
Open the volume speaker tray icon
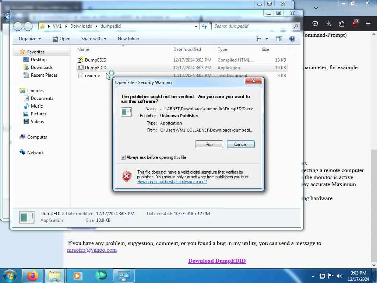pyautogui.click(x=339, y=276)
